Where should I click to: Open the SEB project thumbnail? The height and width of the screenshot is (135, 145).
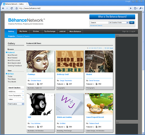(x=40, y=104)
